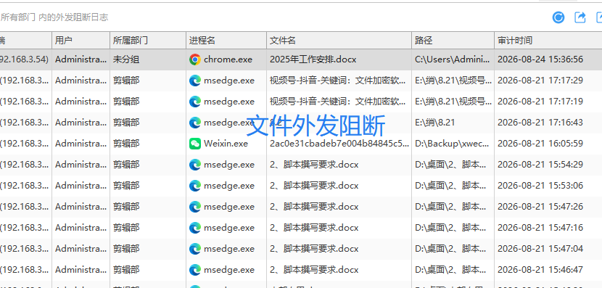Click department cell 未分组
This screenshot has width=602, height=288.
click(126, 59)
